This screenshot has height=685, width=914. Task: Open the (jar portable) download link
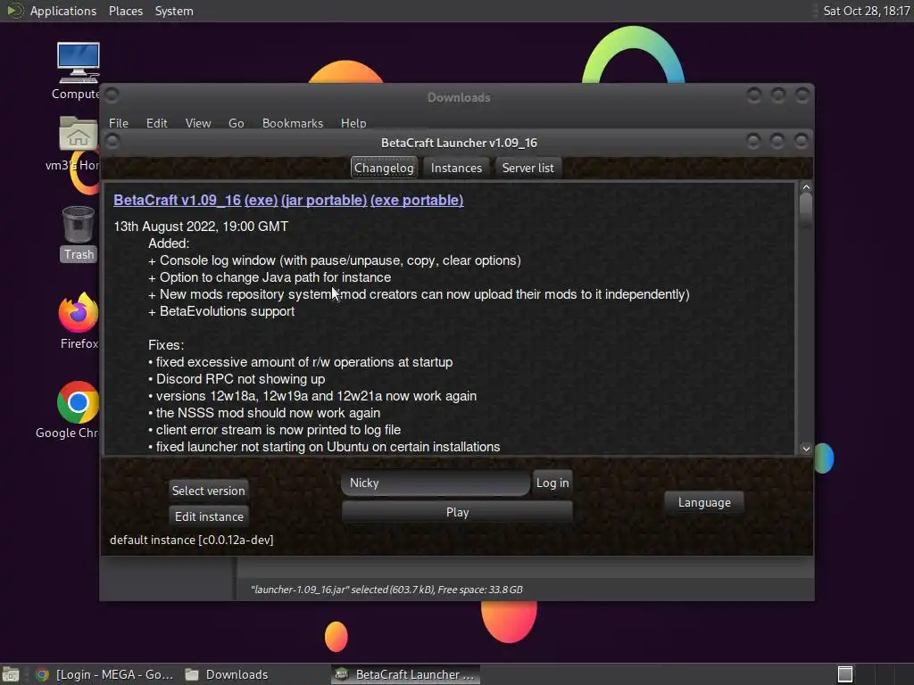pyautogui.click(x=324, y=200)
